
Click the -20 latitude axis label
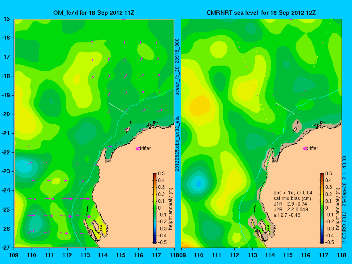pos(5,114)
